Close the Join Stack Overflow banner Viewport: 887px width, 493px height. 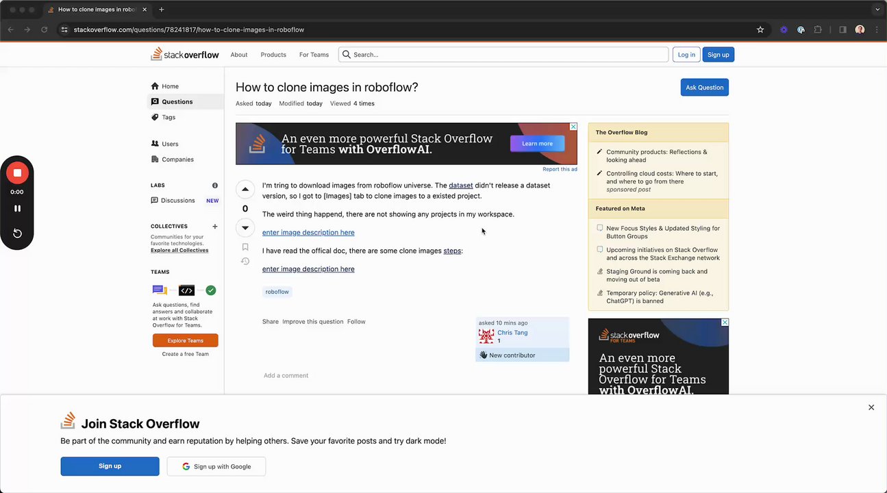[871, 407]
